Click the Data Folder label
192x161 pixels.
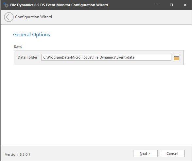[x=27, y=57]
